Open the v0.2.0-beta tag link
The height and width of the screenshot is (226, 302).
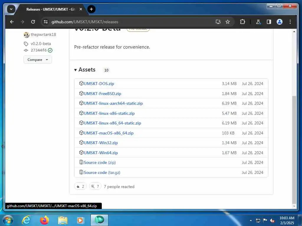[x=41, y=44]
